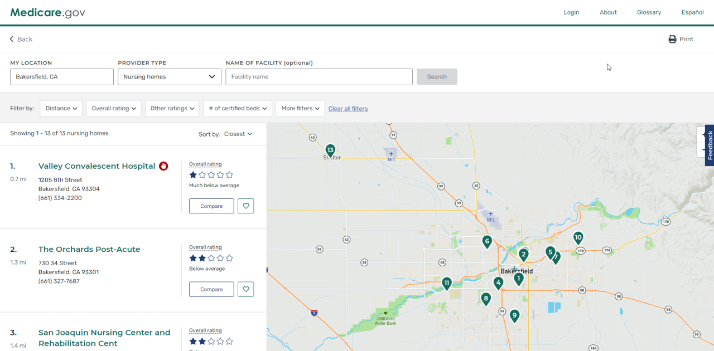714x351 pixels.
Task: Open the About page
Action: tap(608, 12)
